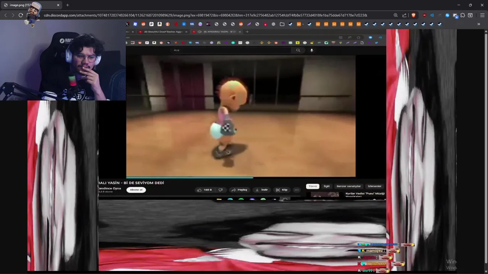Click the YouTube video player of the Mii character
Screen dimensions: 488x274
(x=241, y=116)
